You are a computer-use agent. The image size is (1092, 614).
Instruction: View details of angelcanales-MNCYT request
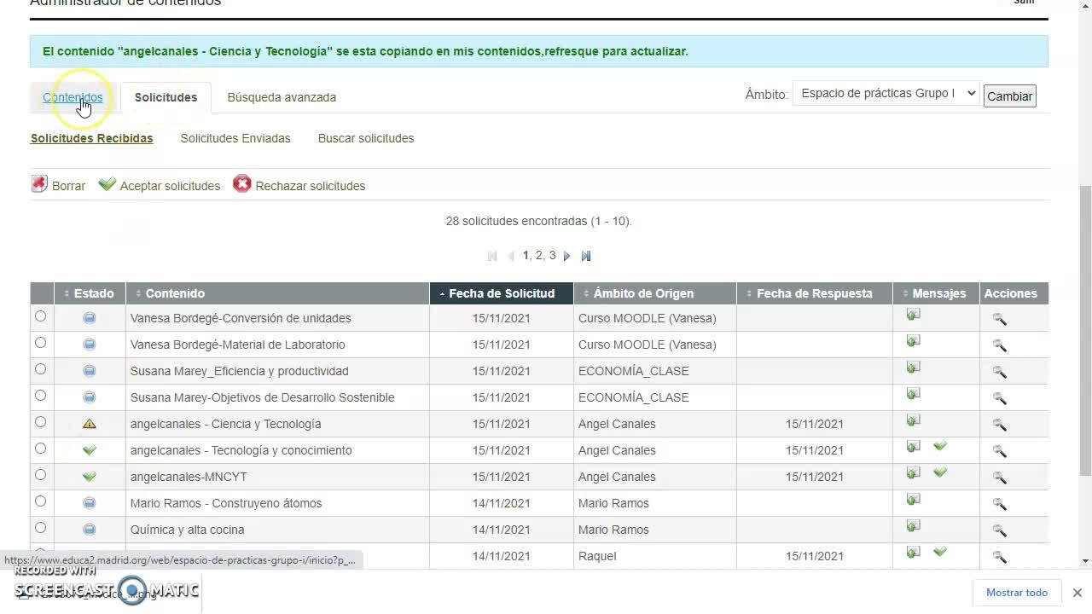pyautogui.click(x=999, y=478)
